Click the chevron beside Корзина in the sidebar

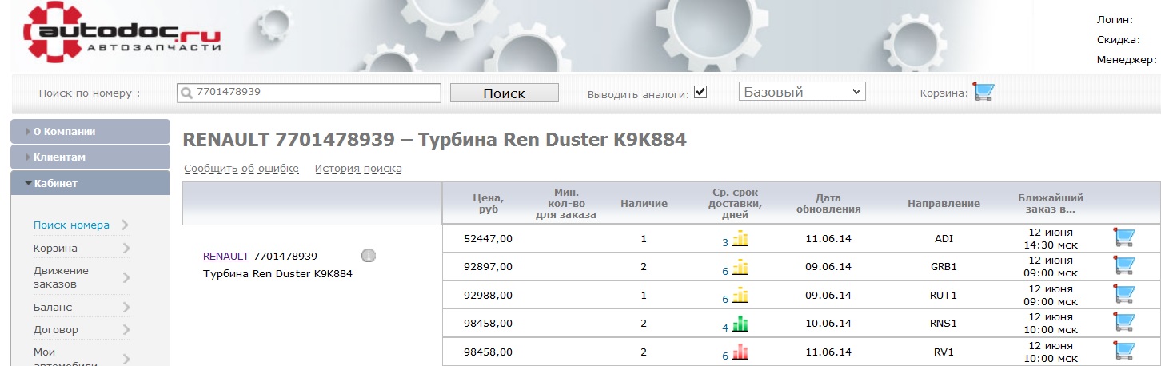click(x=125, y=249)
